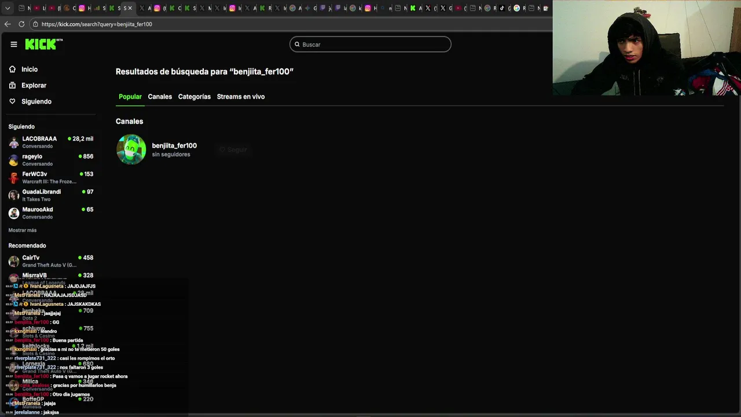Open MaurooAkd channel avatar
The height and width of the screenshot is (417, 741).
13,213
